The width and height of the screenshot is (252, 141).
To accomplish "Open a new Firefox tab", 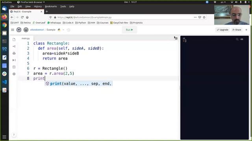I will click(47, 11).
